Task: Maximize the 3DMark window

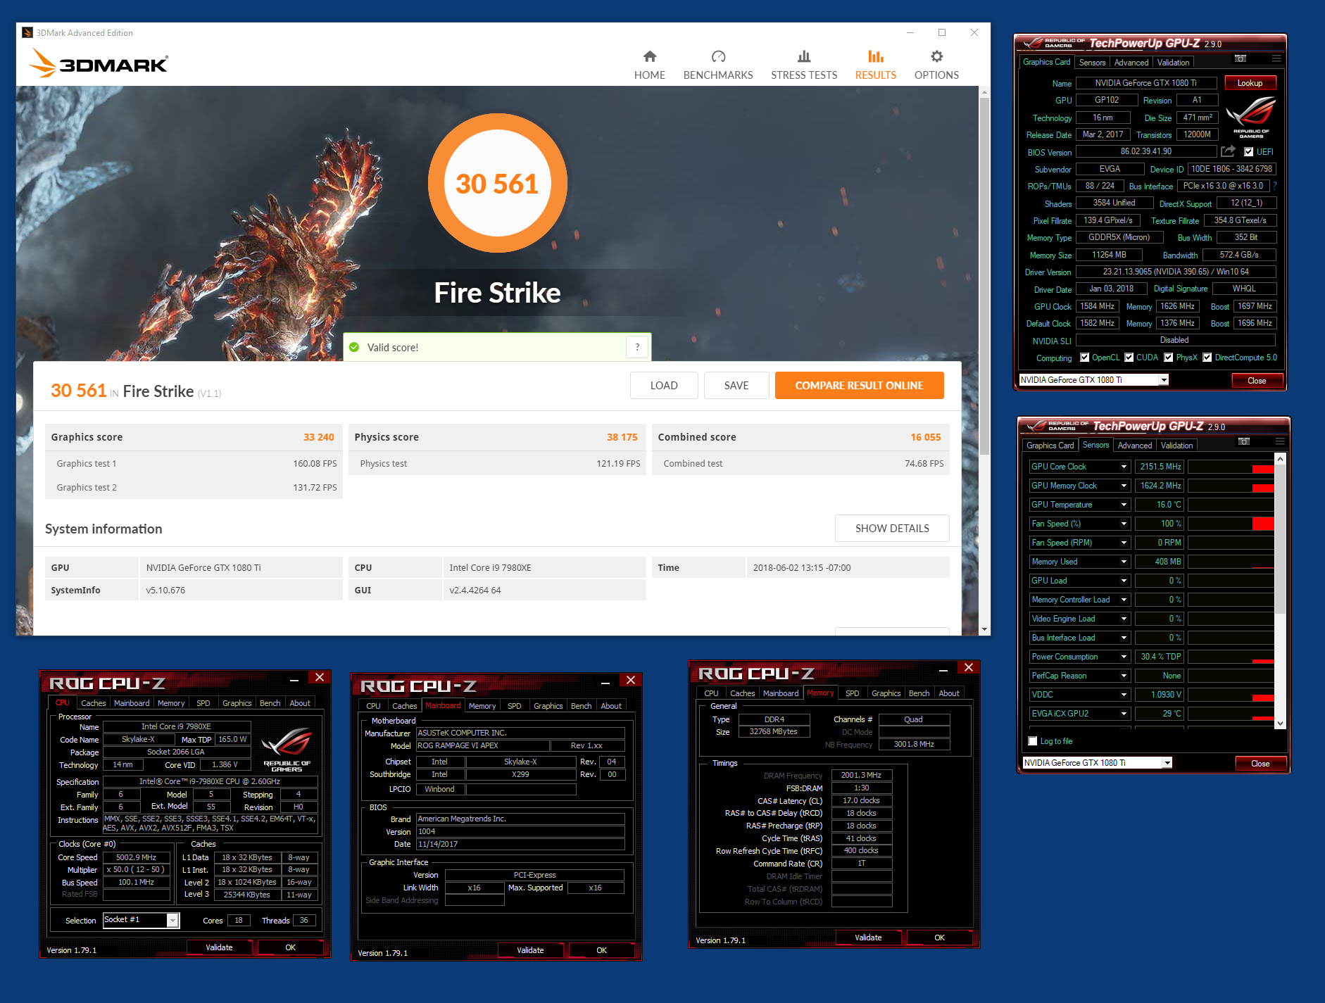Action: pos(942,32)
